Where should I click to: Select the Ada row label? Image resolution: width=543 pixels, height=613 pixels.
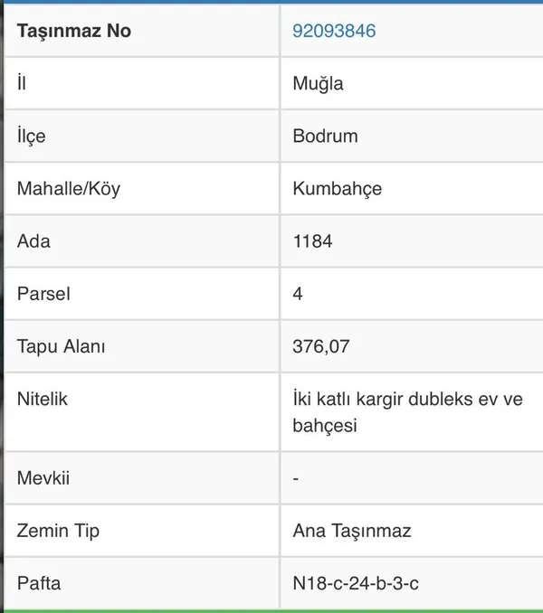(x=33, y=241)
